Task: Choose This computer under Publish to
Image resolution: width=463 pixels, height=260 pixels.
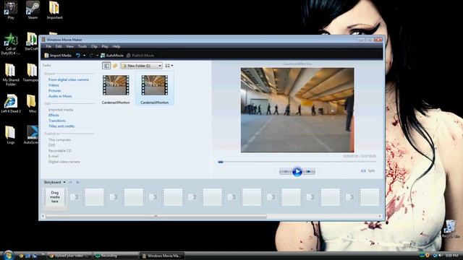Action: pyautogui.click(x=59, y=139)
